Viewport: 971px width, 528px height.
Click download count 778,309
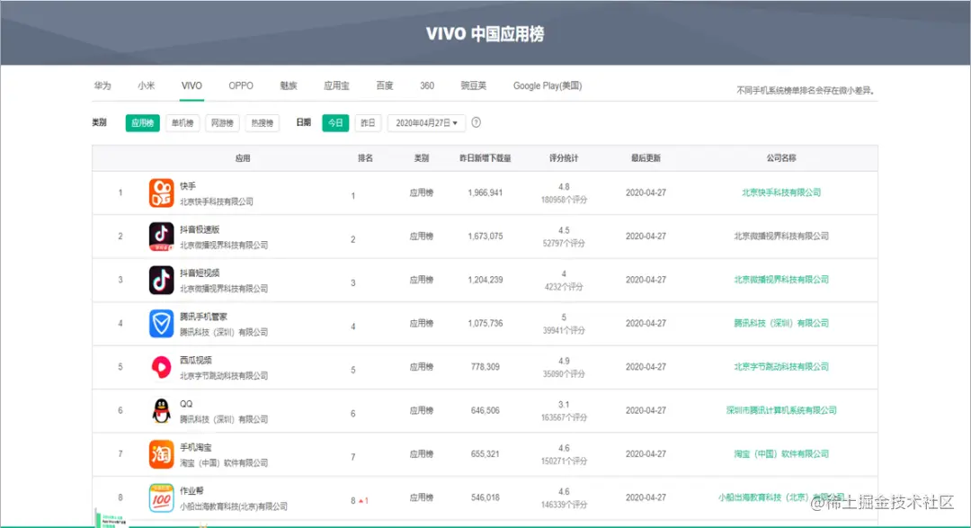[485, 367]
